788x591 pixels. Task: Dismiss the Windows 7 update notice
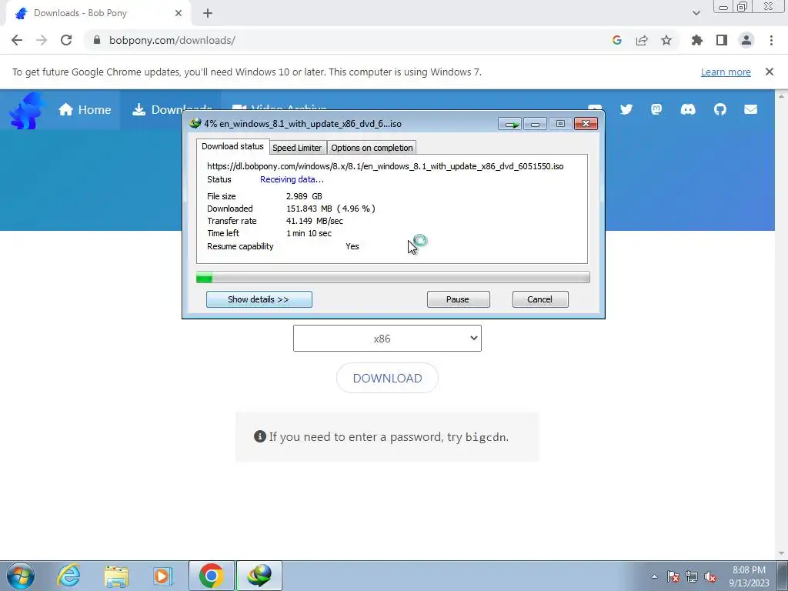770,72
